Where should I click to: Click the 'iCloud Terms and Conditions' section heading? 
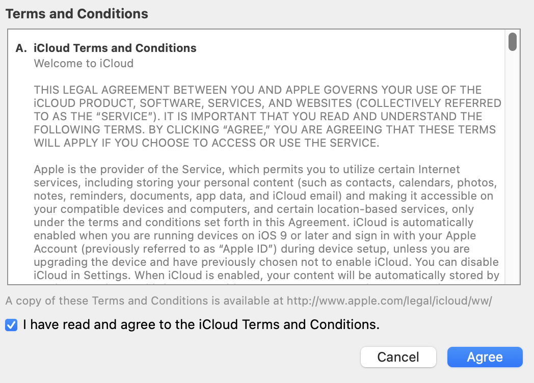pyautogui.click(x=115, y=48)
